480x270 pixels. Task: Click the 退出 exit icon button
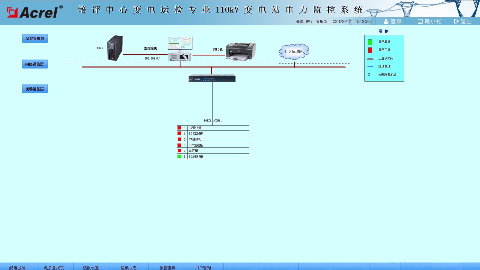(x=463, y=21)
